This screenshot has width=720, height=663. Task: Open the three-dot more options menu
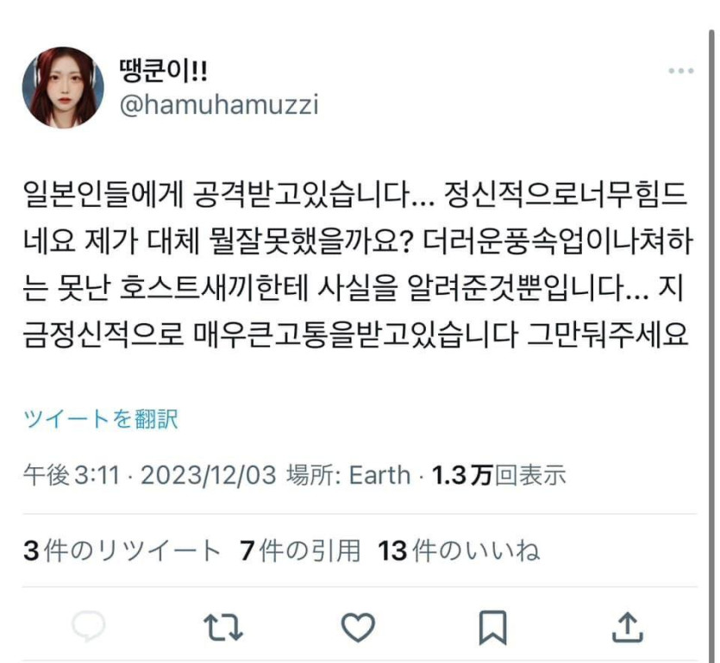pyautogui.click(x=681, y=71)
